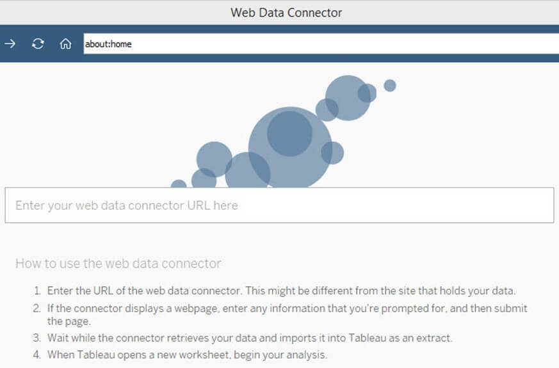Click the tiny bubble at the graphic's far left
Screen dimensions: 559x368
point(179,185)
